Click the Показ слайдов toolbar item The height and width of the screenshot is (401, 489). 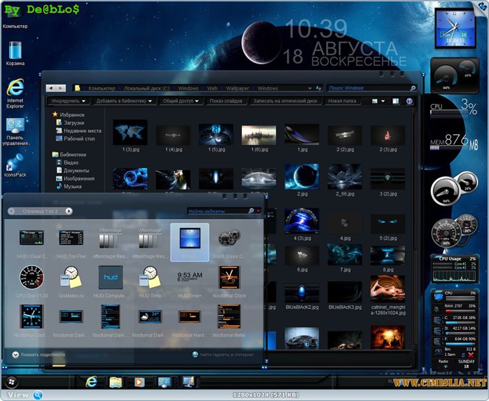pos(225,101)
